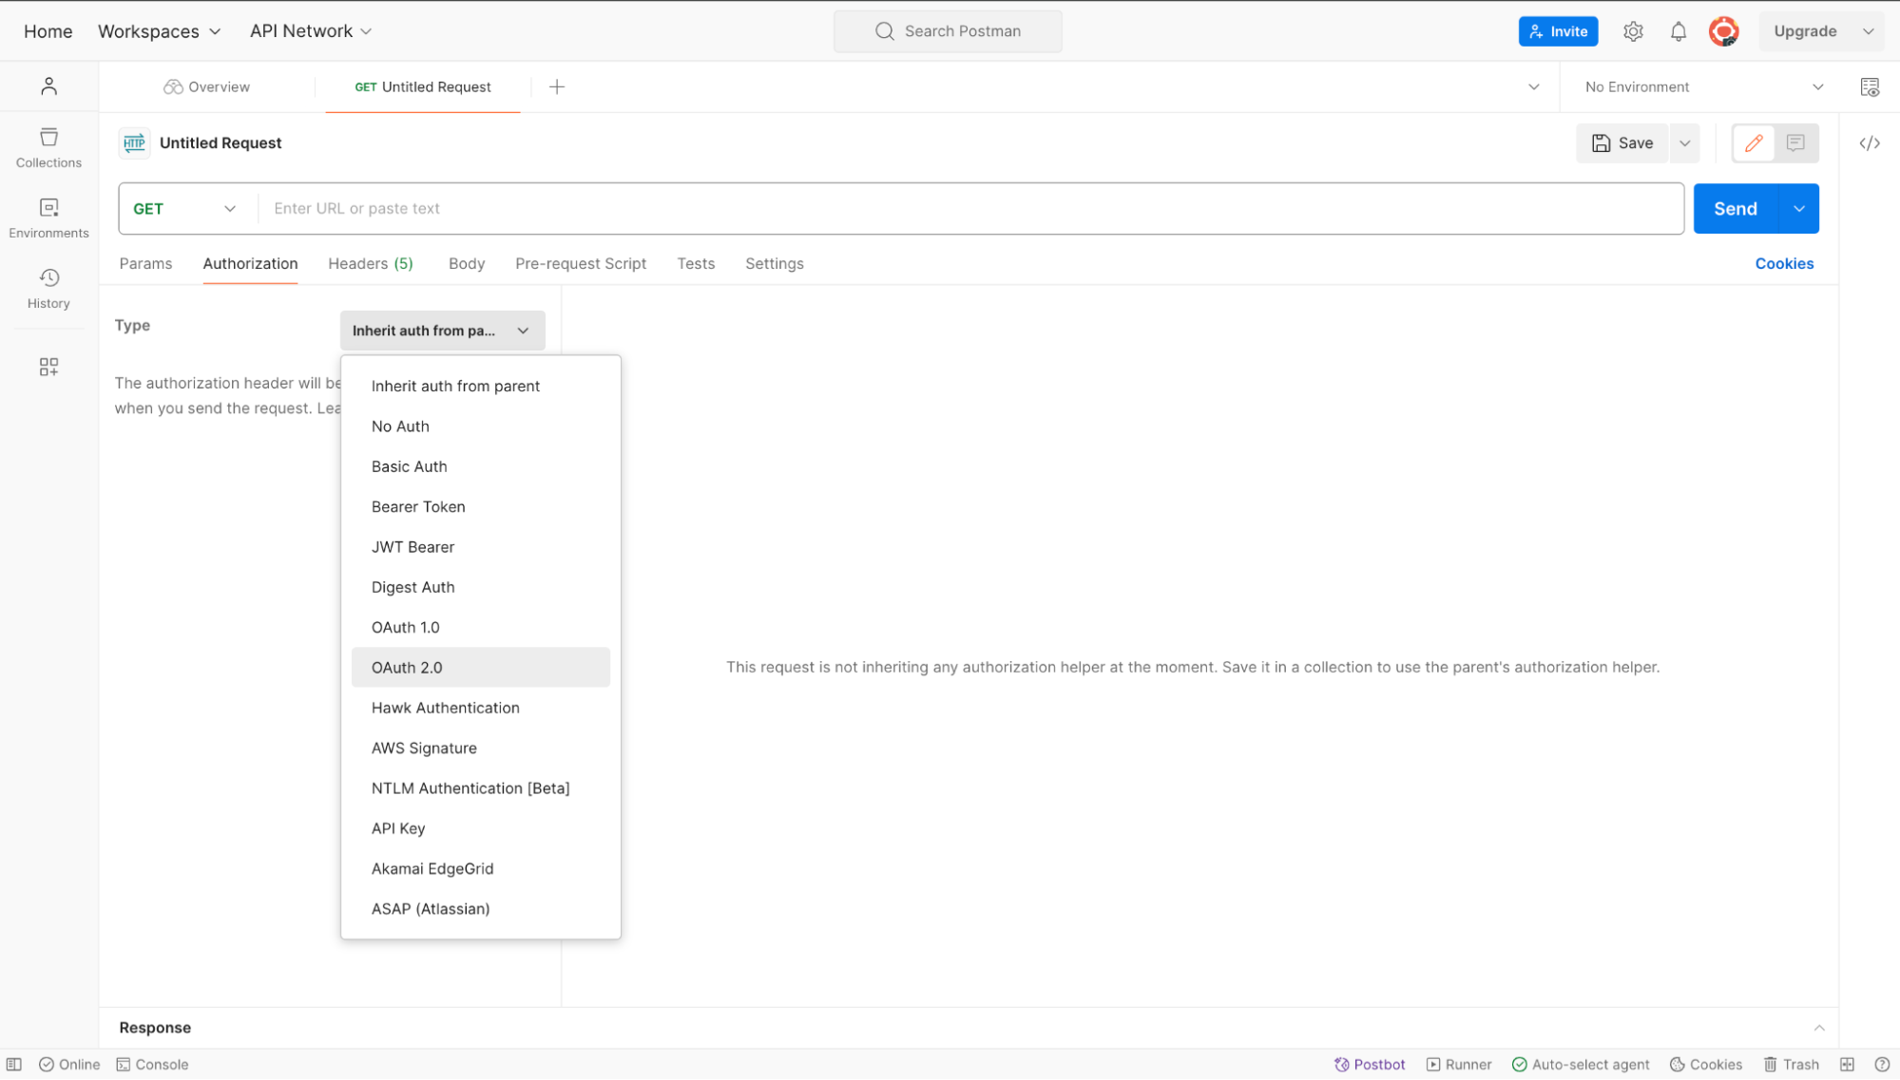Open the code snippet panel icon
The width and height of the screenshot is (1900, 1080).
[x=1870, y=143]
